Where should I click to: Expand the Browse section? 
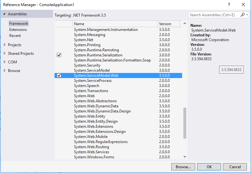click(4, 71)
